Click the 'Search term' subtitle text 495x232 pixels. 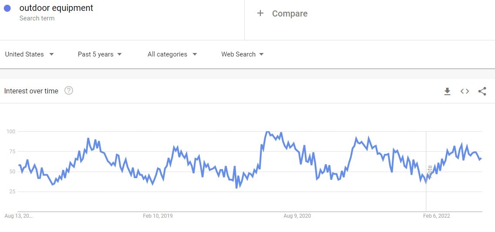point(37,18)
